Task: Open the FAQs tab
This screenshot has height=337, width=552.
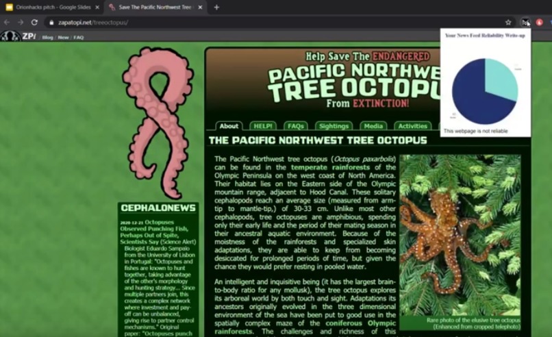Action: [296, 126]
